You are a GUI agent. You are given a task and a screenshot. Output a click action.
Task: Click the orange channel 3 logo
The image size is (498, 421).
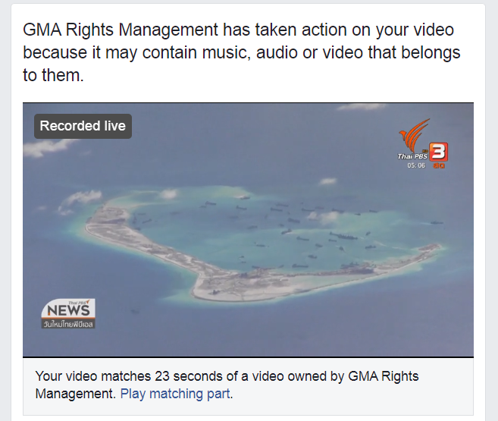tap(439, 152)
